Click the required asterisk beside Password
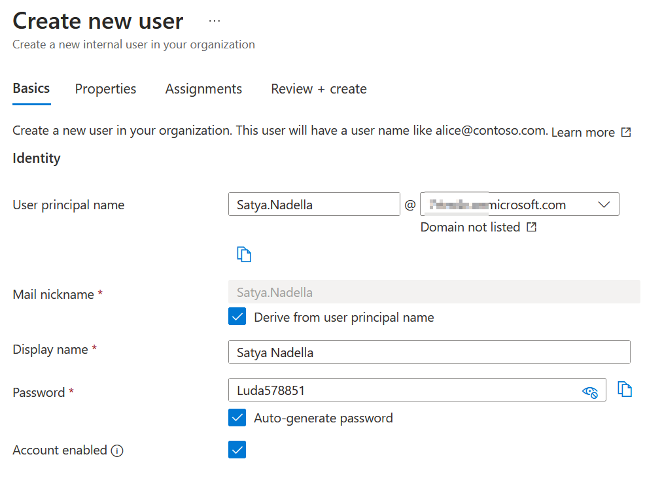Image resolution: width=662 pixels, height=478 pixels. (71, 389)
